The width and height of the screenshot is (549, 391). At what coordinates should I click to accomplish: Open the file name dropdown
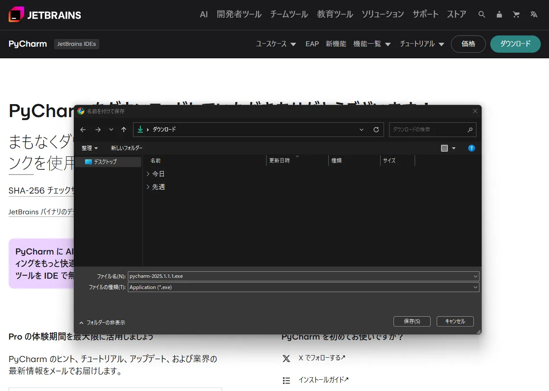click(x=475, y=276)
